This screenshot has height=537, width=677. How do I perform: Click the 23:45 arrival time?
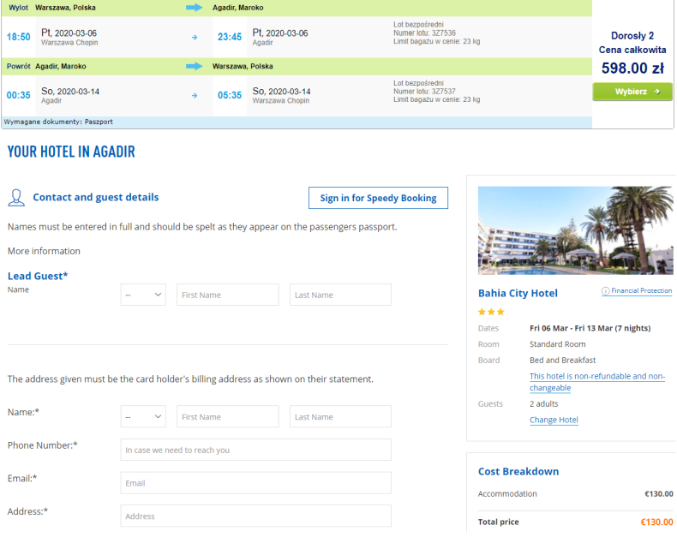pyautogui.click(x=230, y=37)
